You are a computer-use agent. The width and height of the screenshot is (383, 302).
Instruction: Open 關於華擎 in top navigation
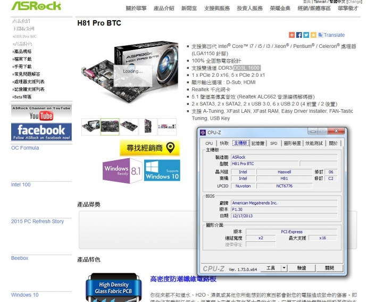point(136,9)
